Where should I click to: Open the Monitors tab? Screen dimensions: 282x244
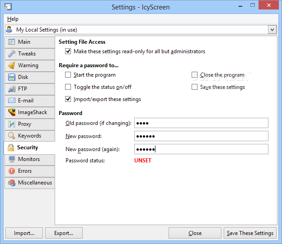[30, 159]
